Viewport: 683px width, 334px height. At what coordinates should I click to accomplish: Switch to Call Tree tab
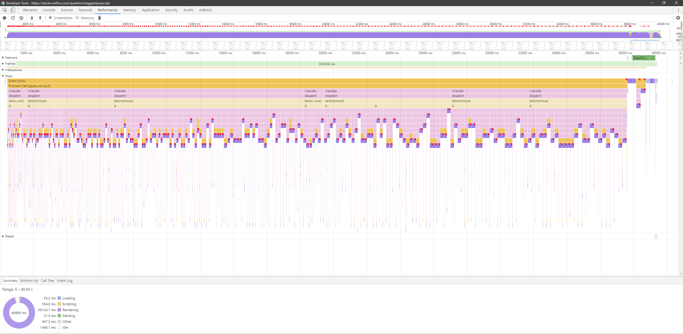47,281
